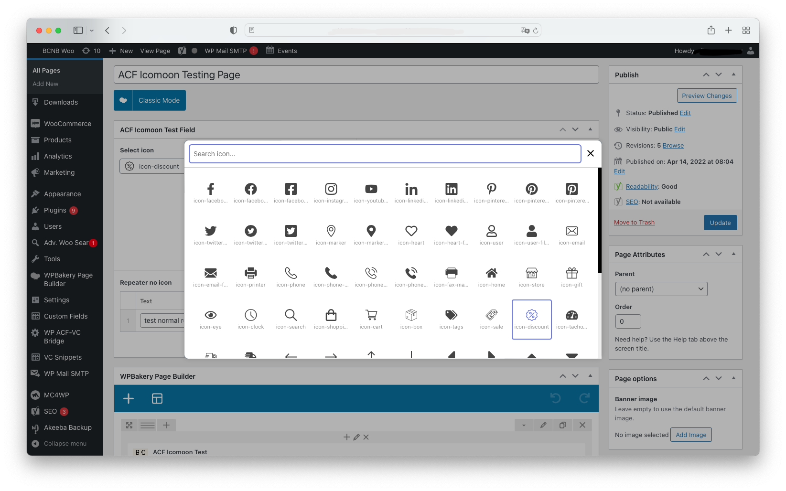This screenshot has height=491, width=786.
Task: Open WPBakery templates layout icon
Action: pos(157,398)
